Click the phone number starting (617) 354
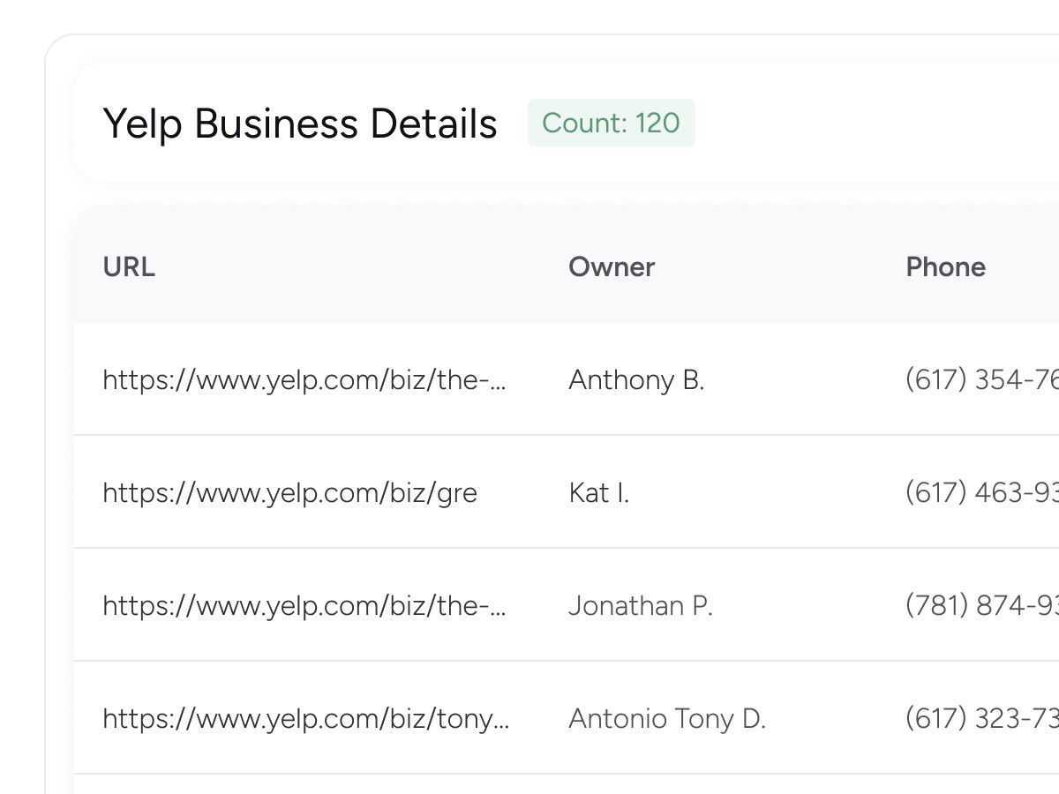The height and width of the screenshot is (794, 1059). point(981,380)
